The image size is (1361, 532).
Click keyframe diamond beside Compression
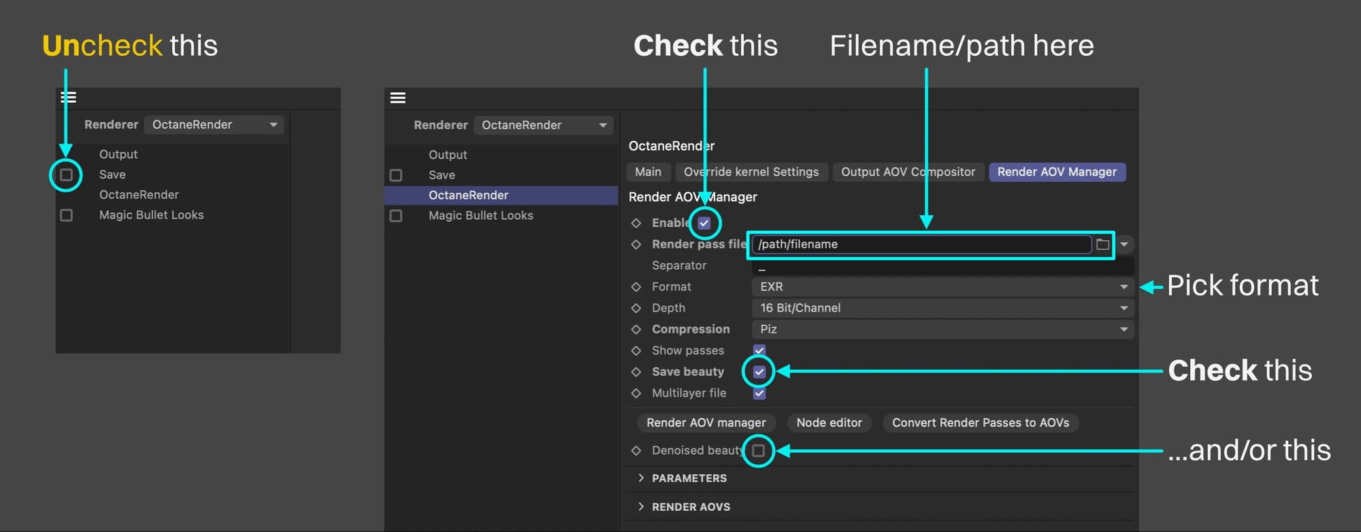(x=636, y=329)
